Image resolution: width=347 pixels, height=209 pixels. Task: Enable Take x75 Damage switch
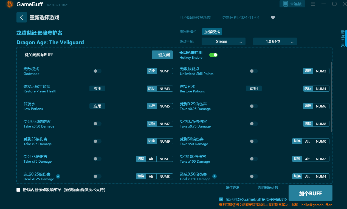pyautogui.click(x=97, y=159)
